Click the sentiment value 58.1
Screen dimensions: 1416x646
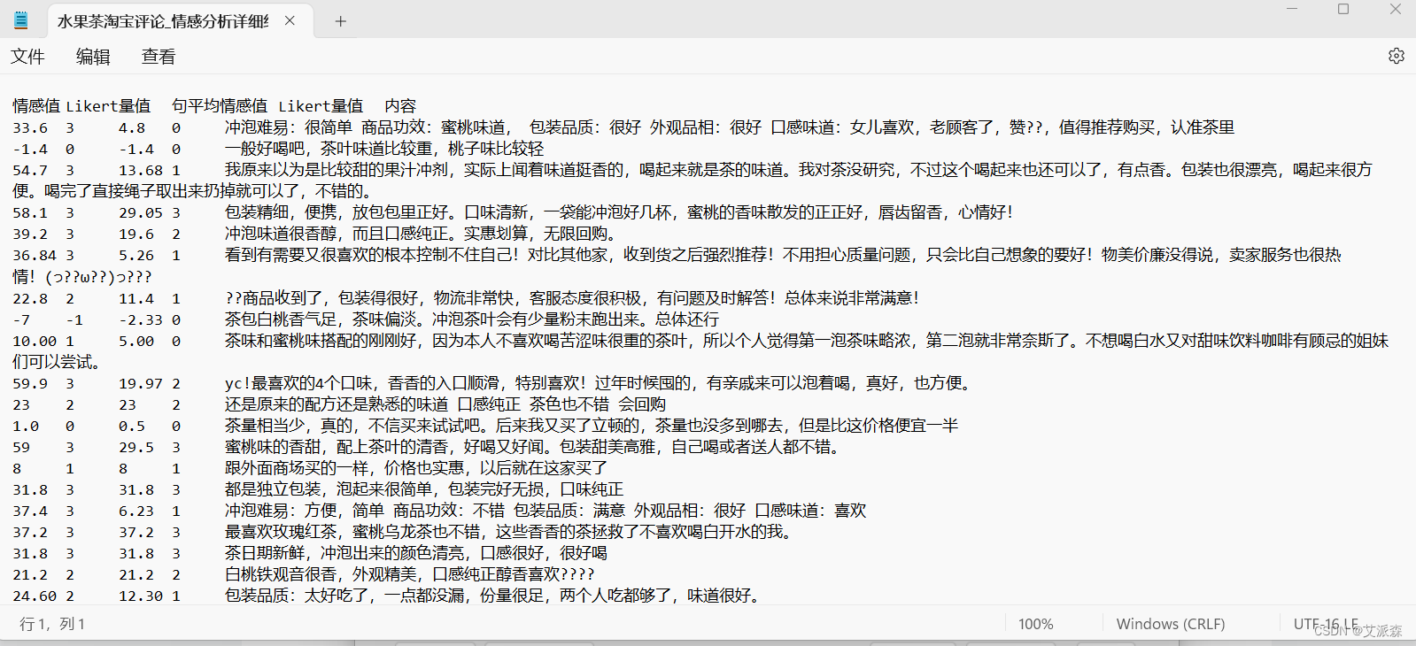click(30, 212)
